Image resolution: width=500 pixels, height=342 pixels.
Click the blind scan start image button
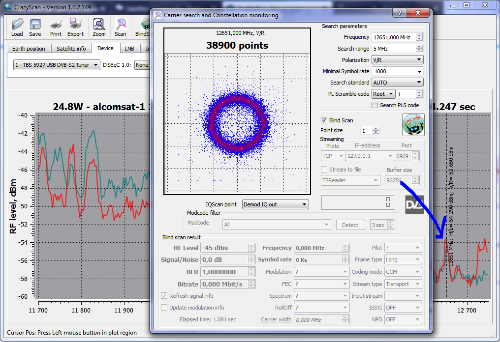pyautogui.click(x=413, y=125)
